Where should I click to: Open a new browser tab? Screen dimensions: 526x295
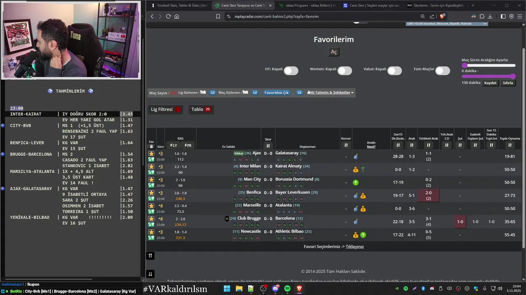click(x=473, y=5)
